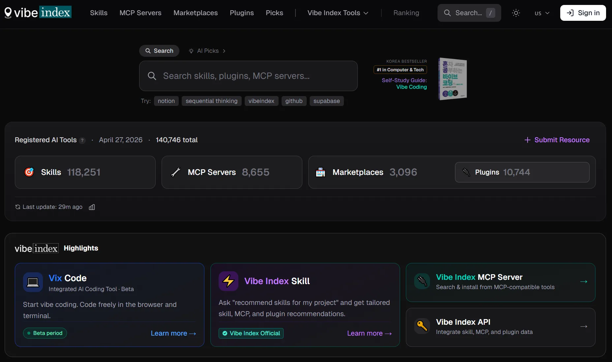Click the refresh icon beside Last update
Viewport: 612px width, 362px height.
18,207
